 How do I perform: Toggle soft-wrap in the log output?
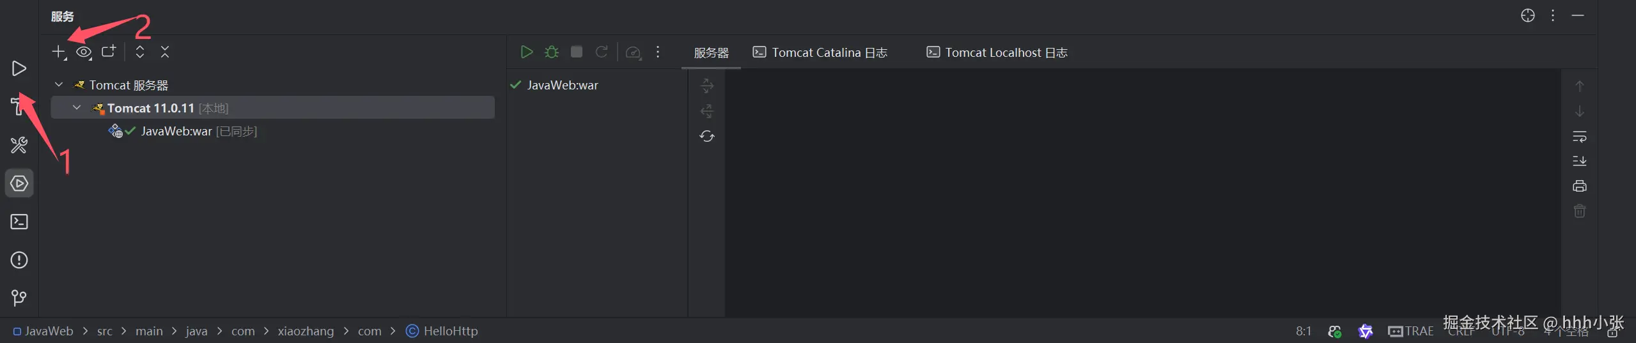pos(1579,137)
